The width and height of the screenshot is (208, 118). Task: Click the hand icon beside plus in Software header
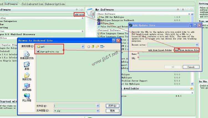82,9
